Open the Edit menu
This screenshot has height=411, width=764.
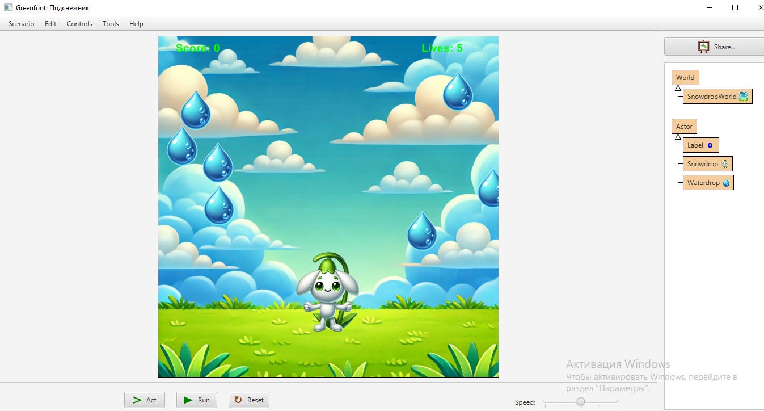tap(50, 24)
